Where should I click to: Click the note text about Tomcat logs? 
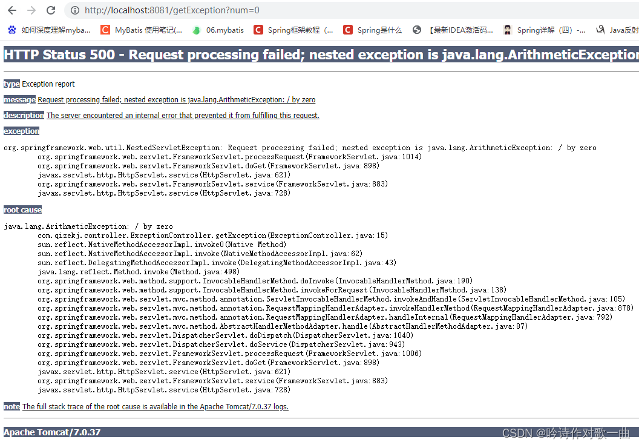pos(156,406)
